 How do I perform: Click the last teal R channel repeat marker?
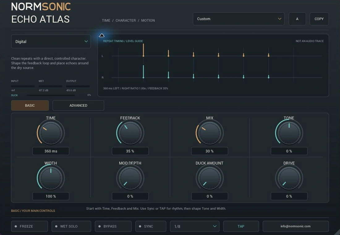269,77
